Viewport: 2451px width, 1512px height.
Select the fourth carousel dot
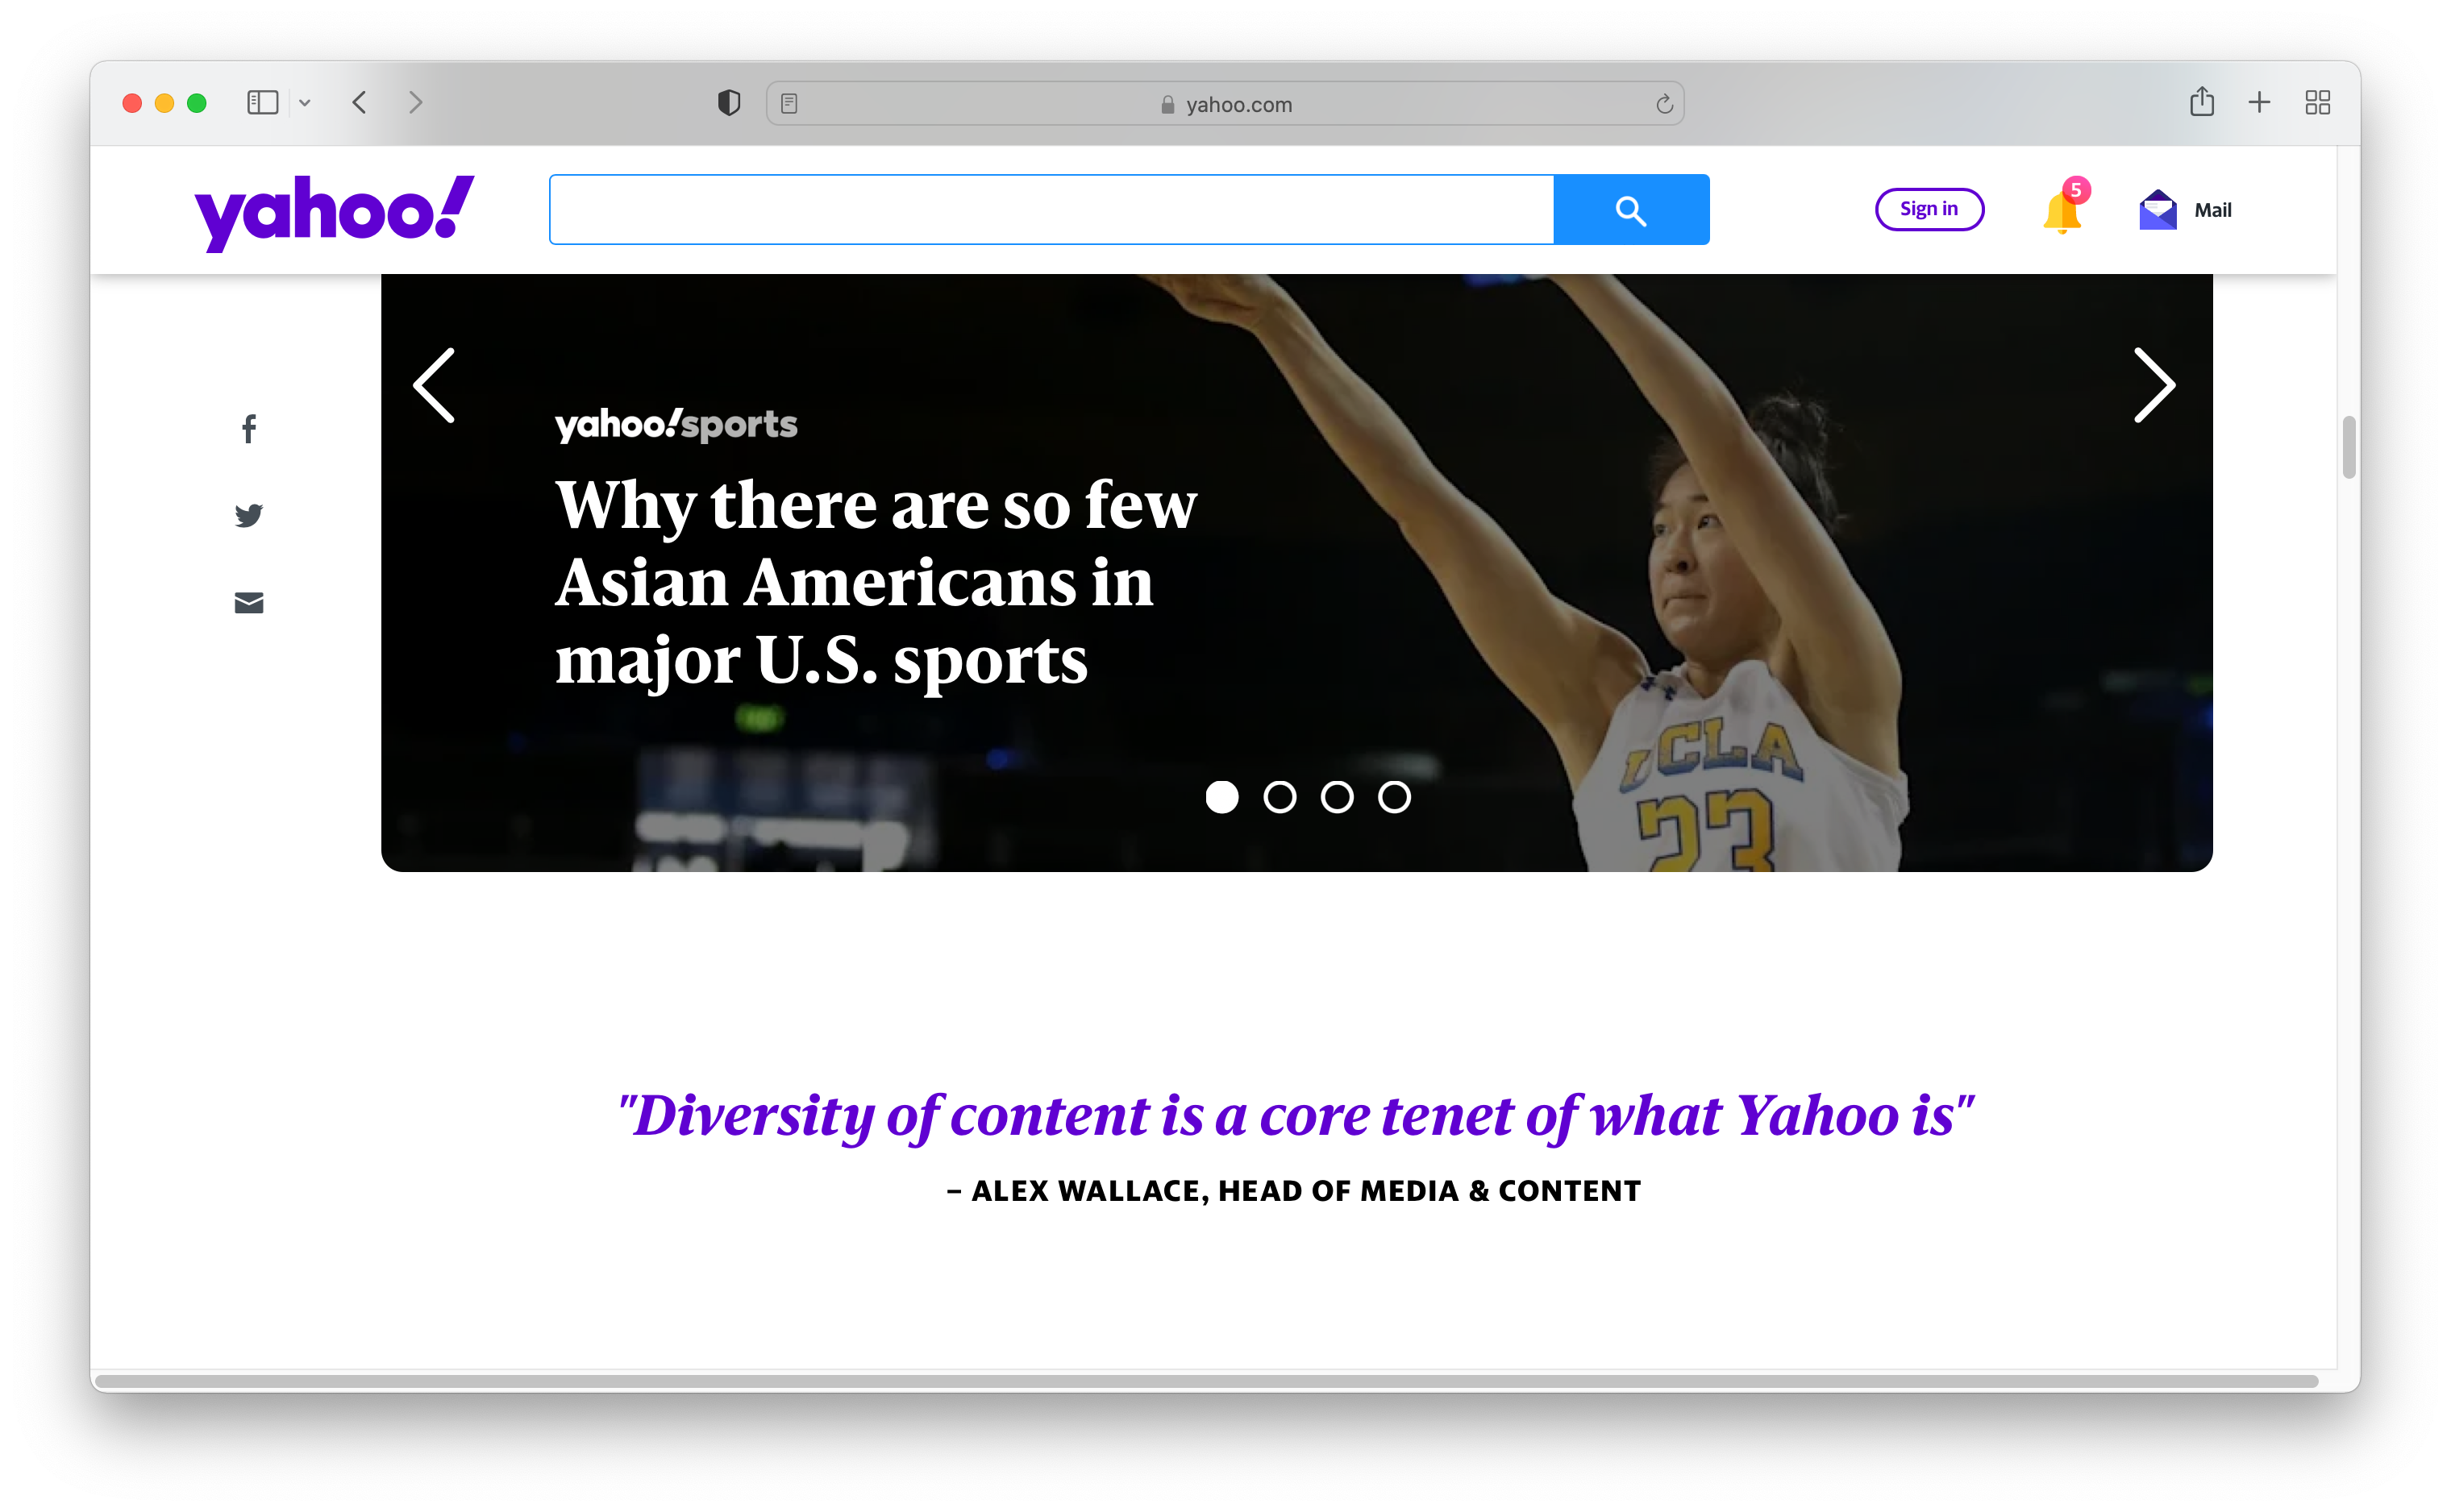click(x=1393, y=797)
